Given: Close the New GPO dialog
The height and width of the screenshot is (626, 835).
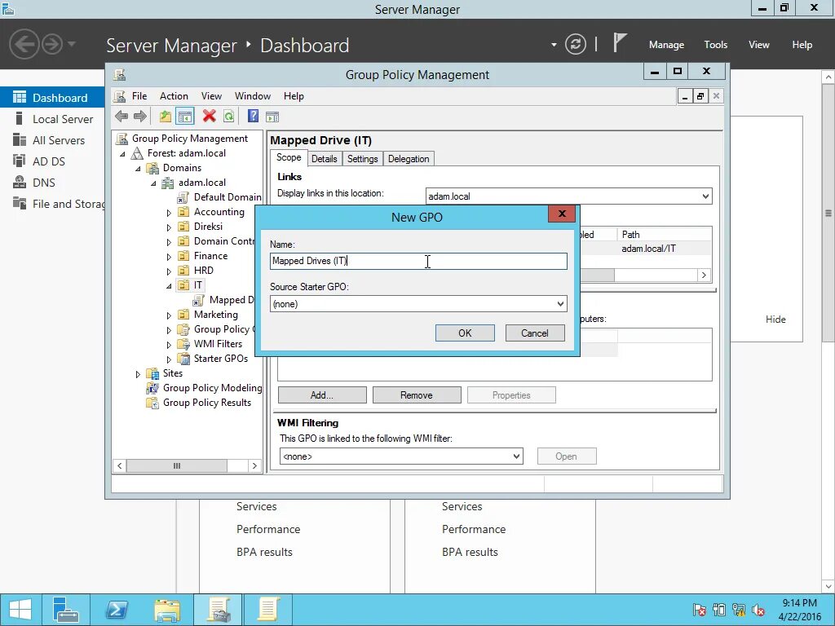Looking at the screenshot, I should pyautogui.click(x=562, y=214).
